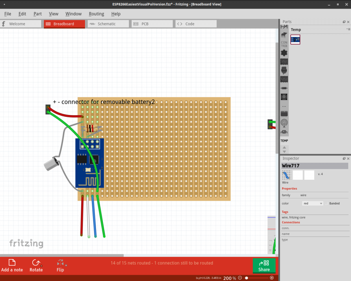
Task: Switch to the Breadboard tab
Action: (64, 24)
